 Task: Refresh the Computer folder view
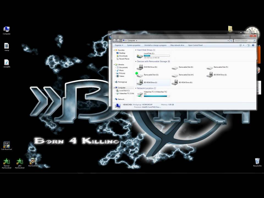231,41
